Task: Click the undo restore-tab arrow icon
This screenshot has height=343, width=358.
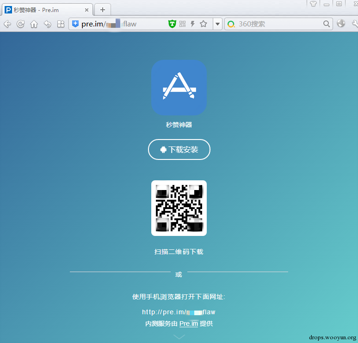Action: click(48, 24)
